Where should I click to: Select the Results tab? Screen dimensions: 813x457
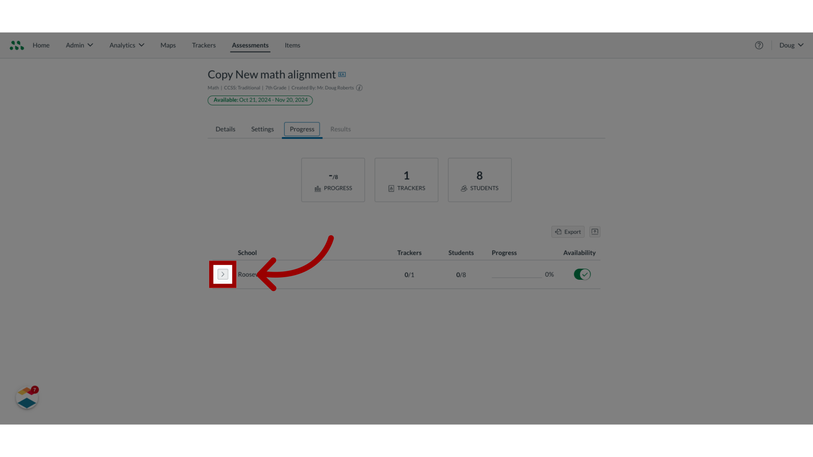(340, 129)
